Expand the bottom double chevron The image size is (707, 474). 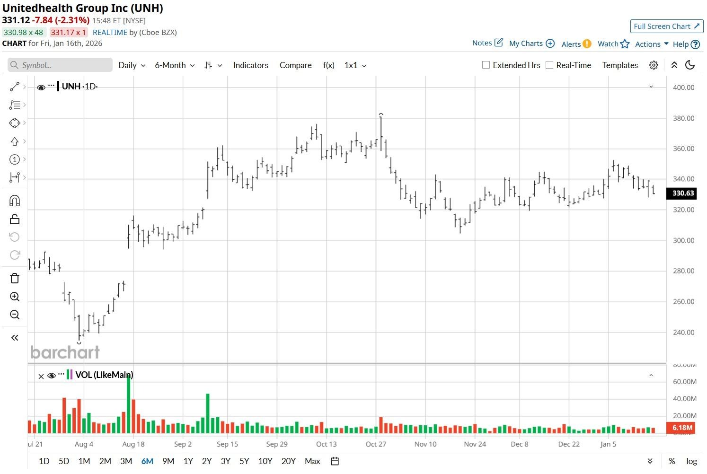650,461
